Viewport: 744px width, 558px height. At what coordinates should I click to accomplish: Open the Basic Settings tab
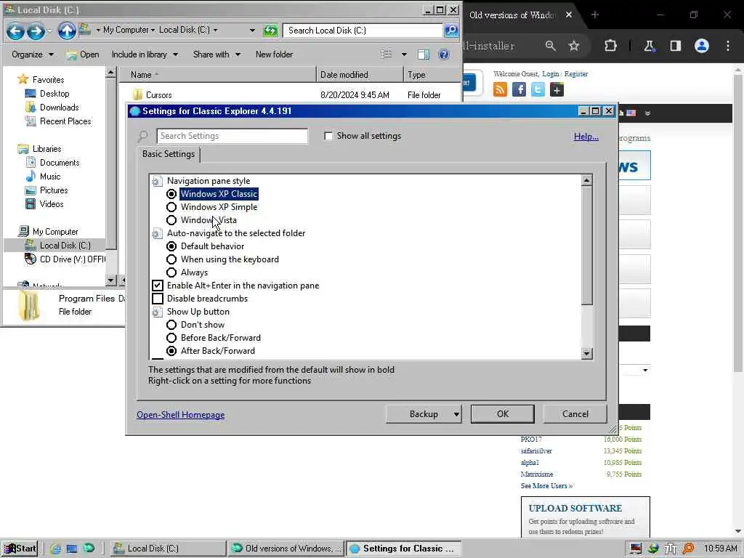tap(169, 154)
